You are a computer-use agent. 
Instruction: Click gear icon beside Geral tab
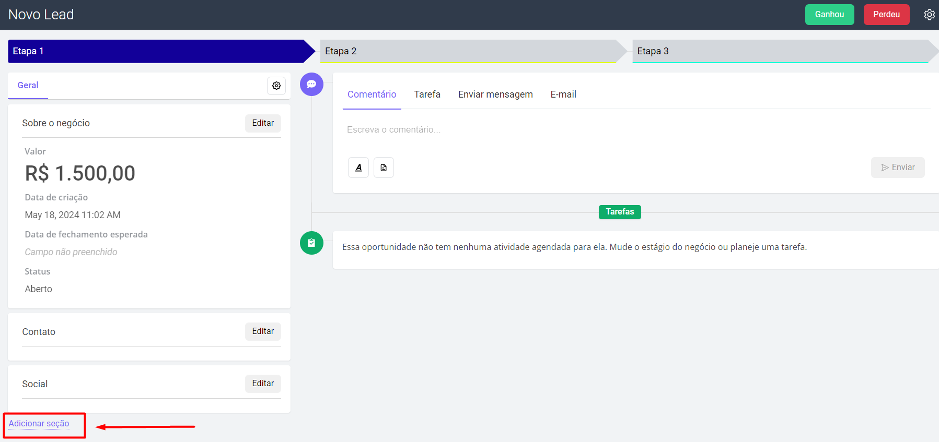276,86
